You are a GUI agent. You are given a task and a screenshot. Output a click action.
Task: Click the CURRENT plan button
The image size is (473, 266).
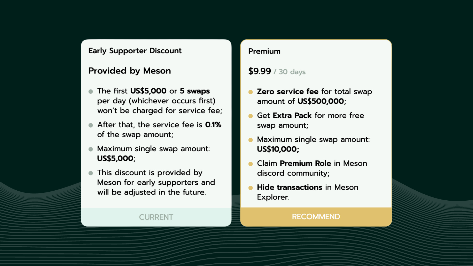click(156, 217)
